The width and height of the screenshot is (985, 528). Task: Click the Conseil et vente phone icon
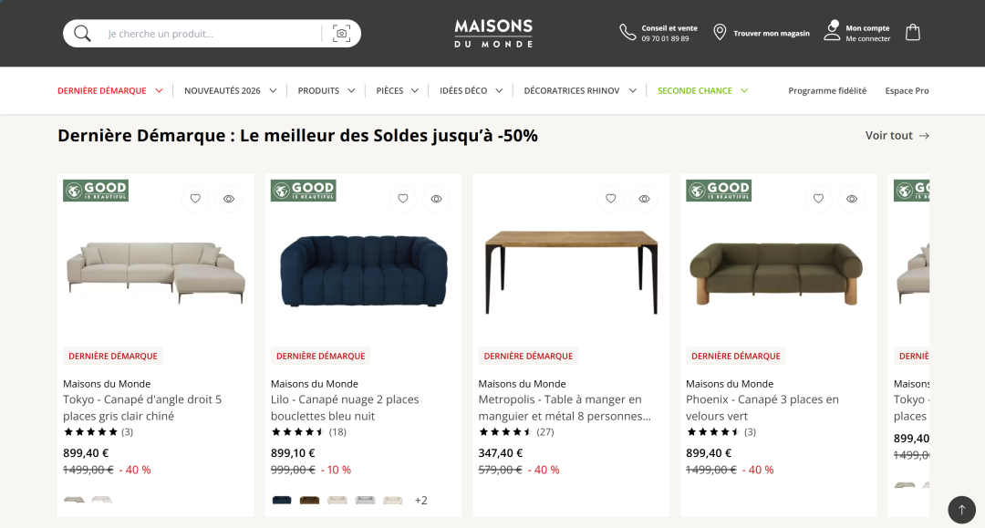pos(627,33)
